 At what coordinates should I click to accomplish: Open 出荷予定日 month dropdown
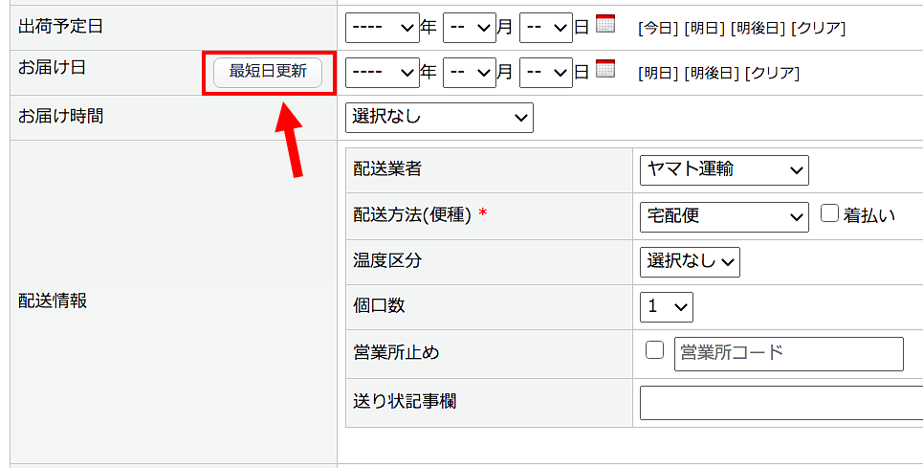tap(470, 28)
